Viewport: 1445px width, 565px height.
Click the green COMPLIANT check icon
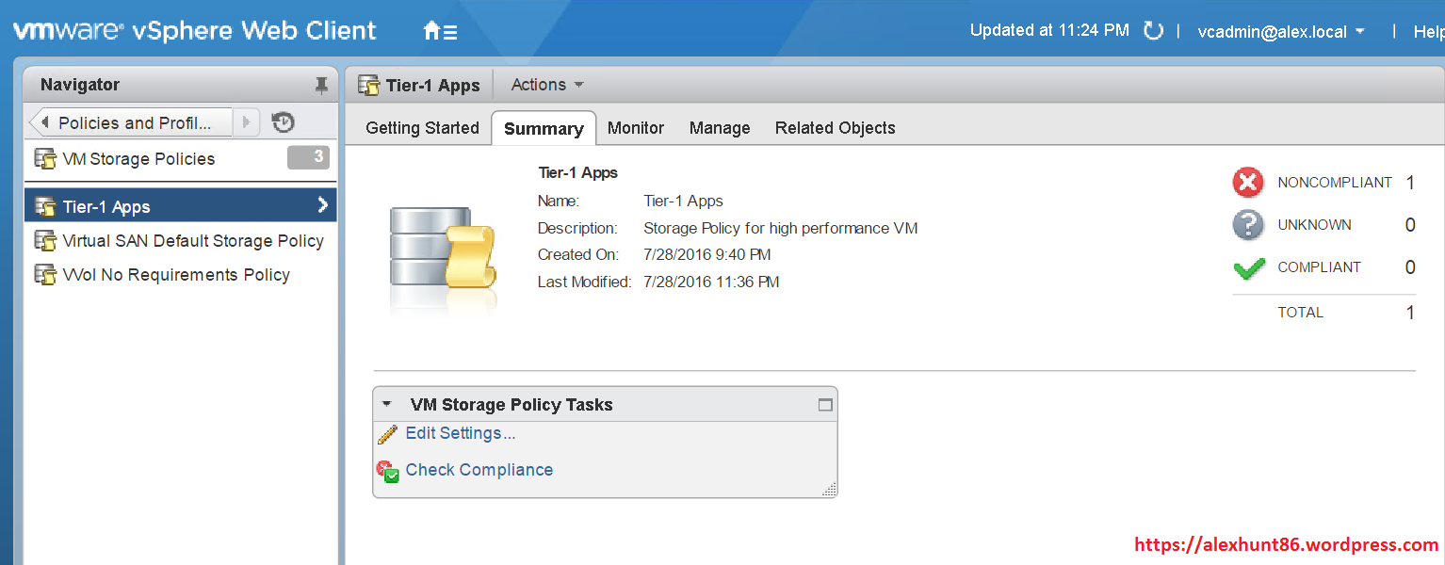[x=1247, y=268]
